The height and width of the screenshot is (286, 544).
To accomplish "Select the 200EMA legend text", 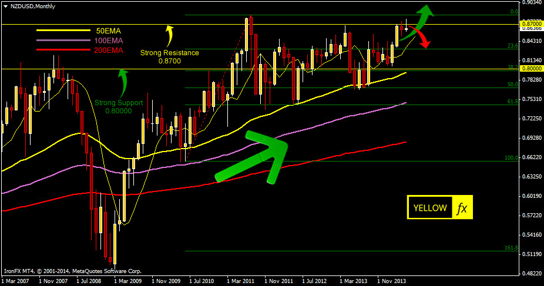I will [108, 51].
